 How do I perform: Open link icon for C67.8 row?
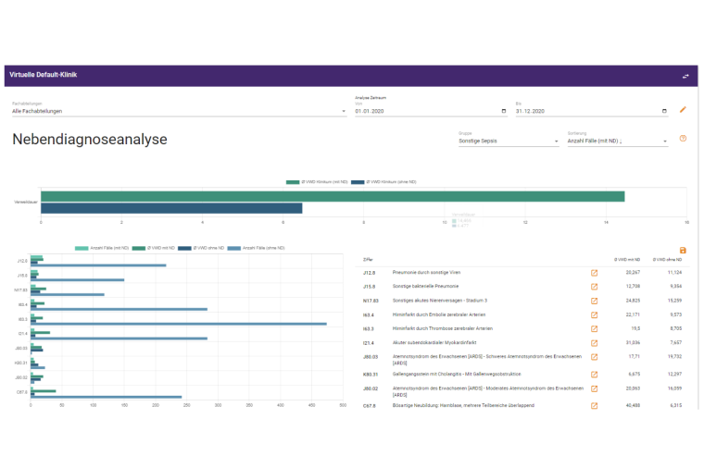point(594,405)
